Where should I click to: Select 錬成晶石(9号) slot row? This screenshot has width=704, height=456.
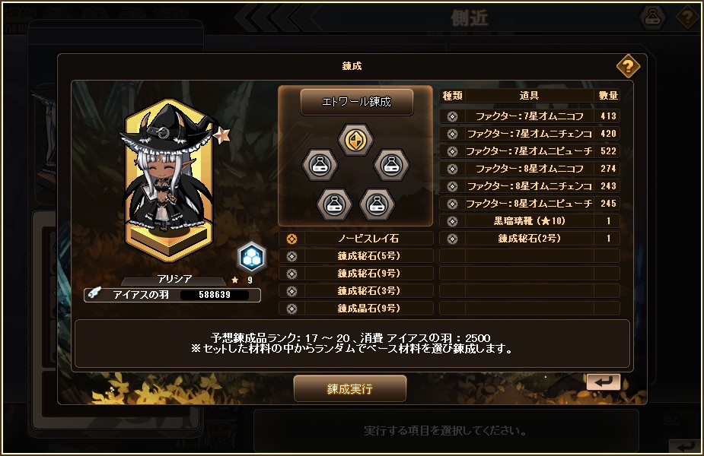pos(355,309)
